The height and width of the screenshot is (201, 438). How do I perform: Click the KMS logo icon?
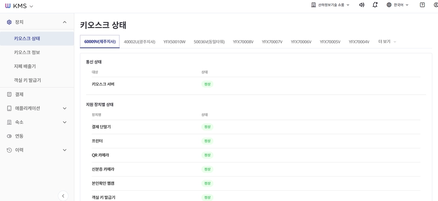coord(8,6)
